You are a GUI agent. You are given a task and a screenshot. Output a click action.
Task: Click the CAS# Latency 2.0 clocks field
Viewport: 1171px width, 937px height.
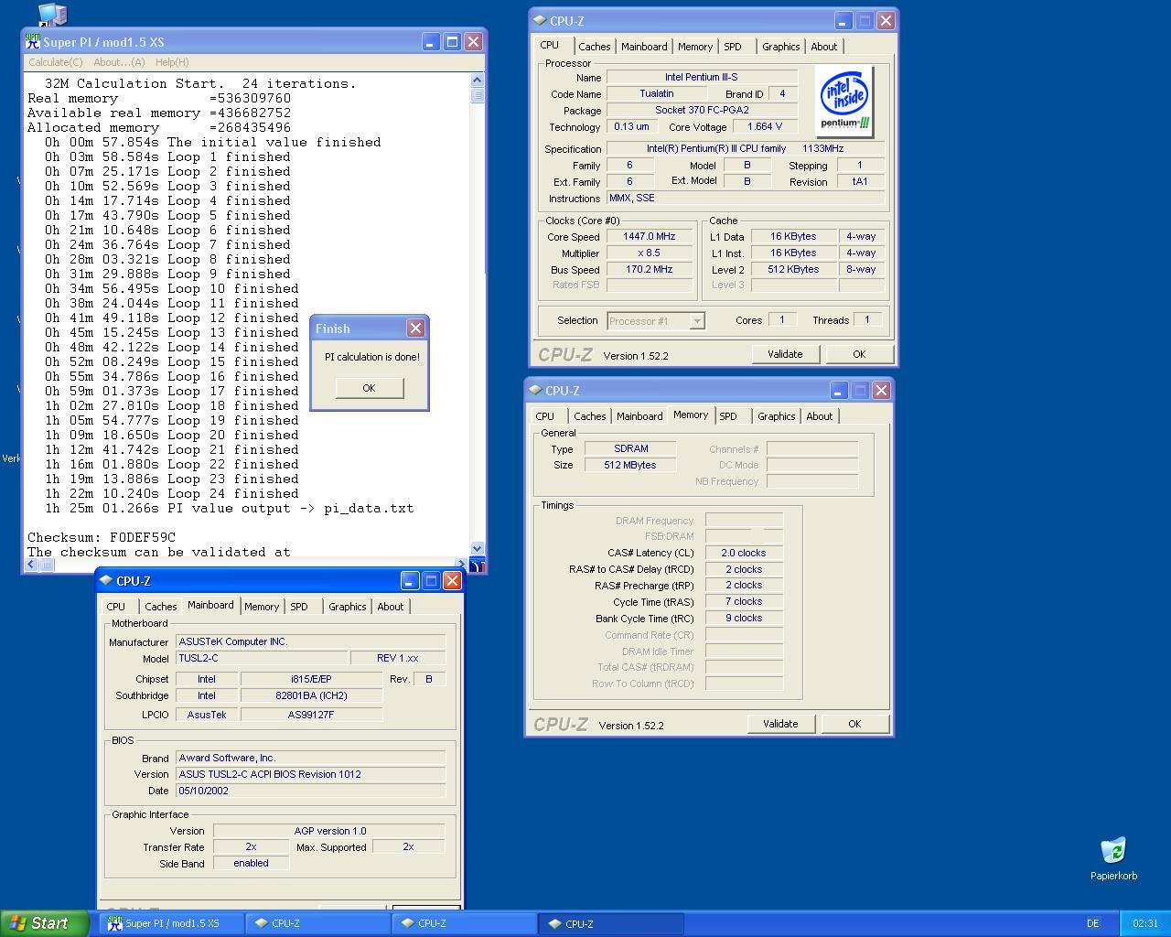[x=744, y=553]
